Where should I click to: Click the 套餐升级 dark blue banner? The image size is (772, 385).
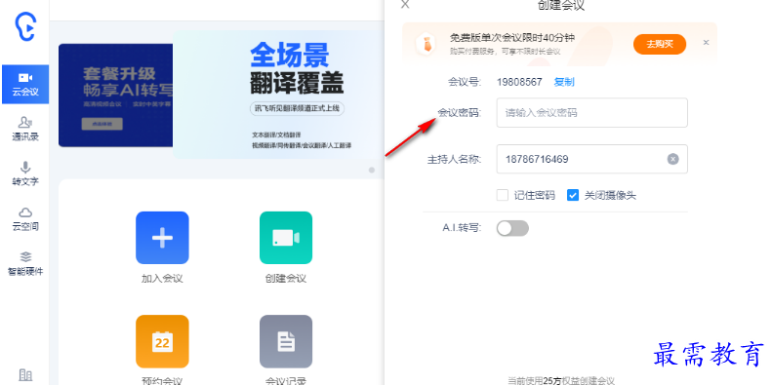(x=116, y=95)
